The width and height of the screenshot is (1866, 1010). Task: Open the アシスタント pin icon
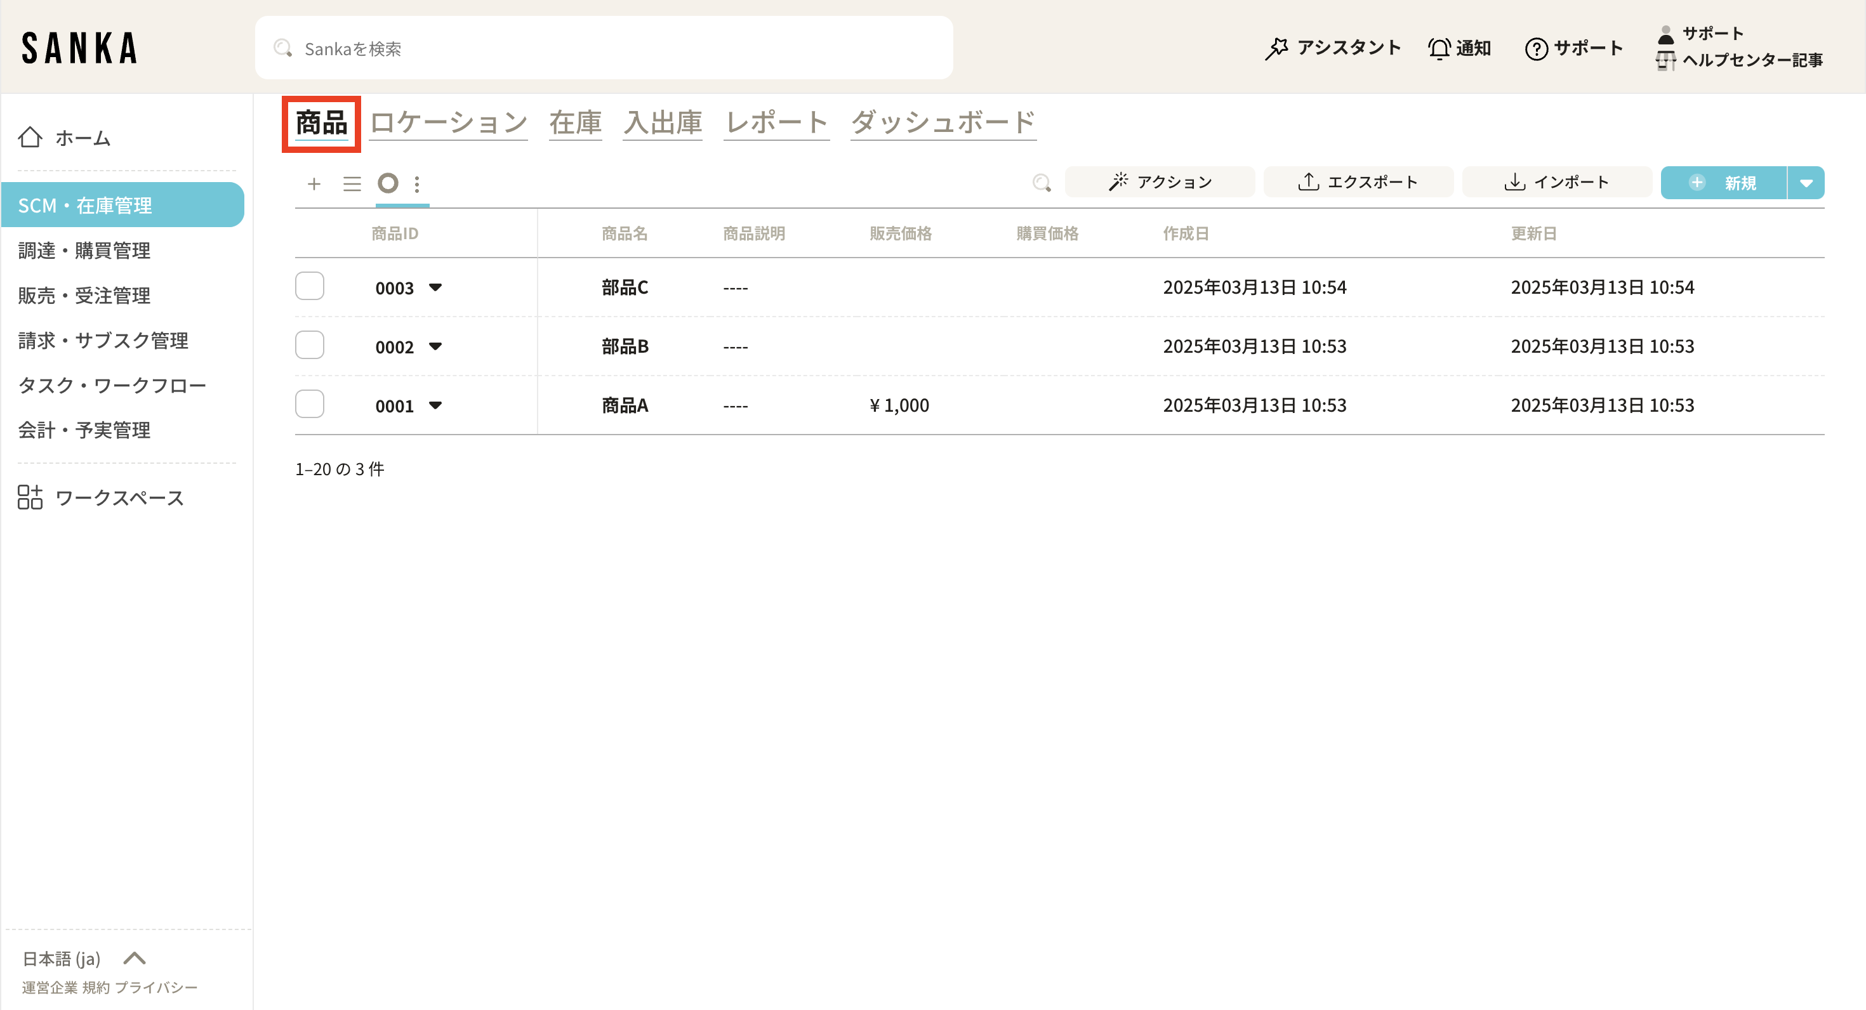(x=1276, y=48)
